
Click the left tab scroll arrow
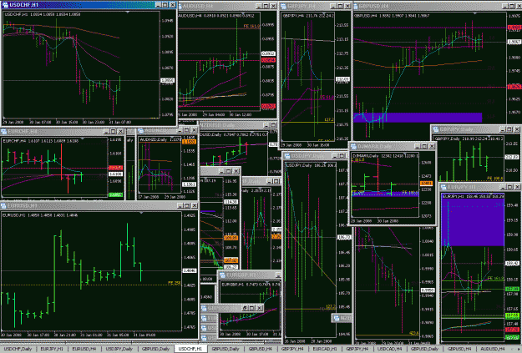(513, 349)
